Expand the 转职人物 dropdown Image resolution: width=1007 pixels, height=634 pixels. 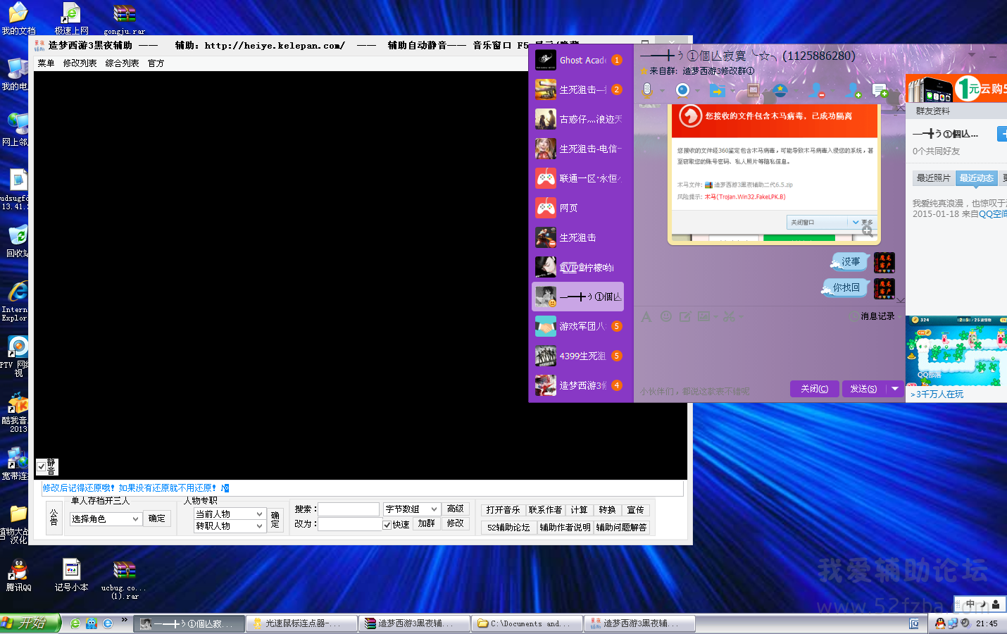tap(259, 526)
